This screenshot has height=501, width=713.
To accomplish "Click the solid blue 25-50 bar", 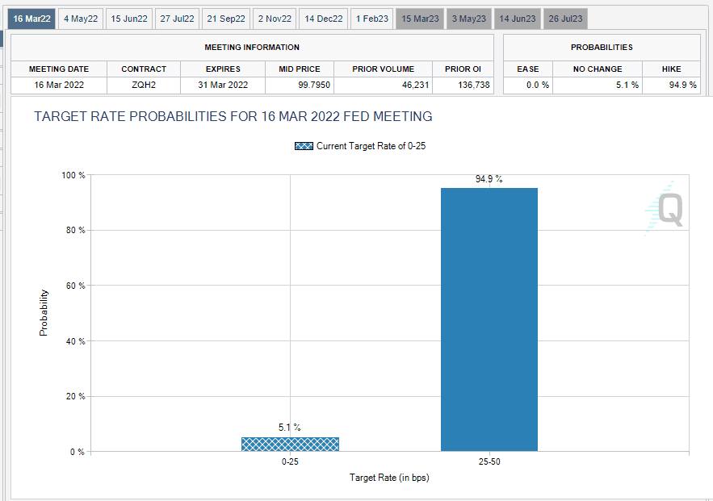I will click(489, 319).
